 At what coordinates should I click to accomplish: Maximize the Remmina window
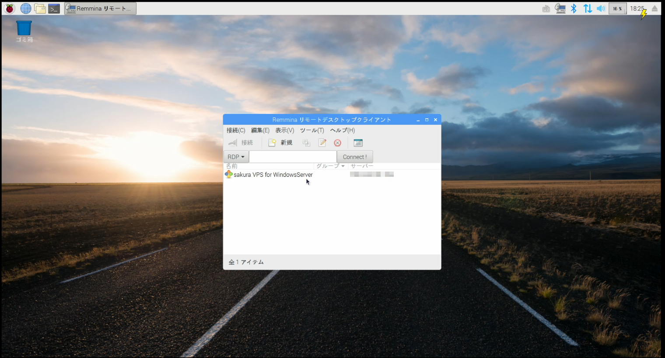427,120
